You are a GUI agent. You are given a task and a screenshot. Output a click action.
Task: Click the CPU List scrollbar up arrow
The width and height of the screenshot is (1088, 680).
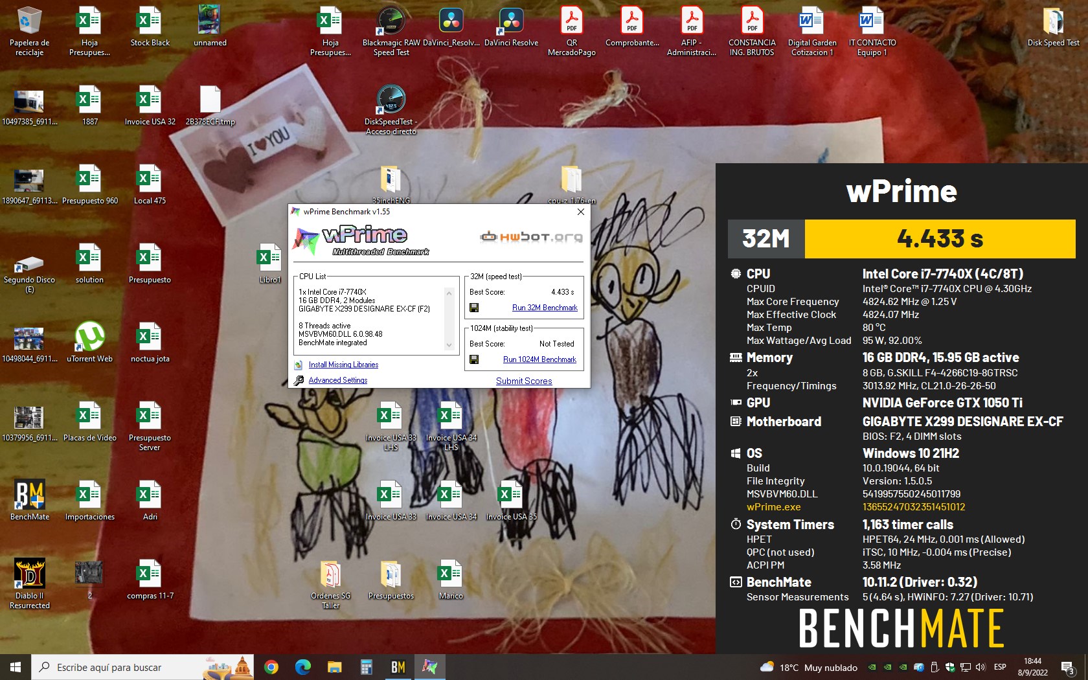449,293
